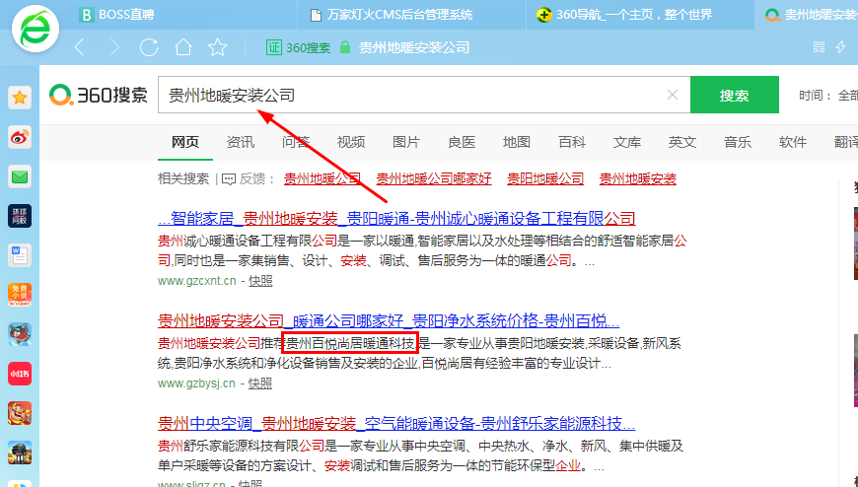Click the green 证 certificate icon
The height and width of the screenshot is (487, 858).
click(x=274, y=47)
